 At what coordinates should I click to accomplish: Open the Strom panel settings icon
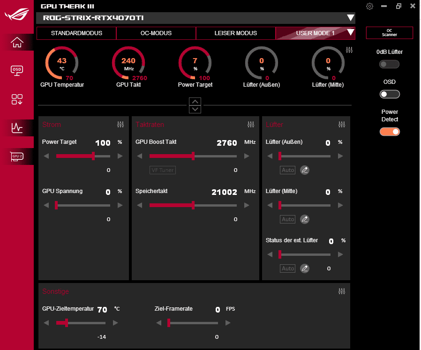coord(120,125)
